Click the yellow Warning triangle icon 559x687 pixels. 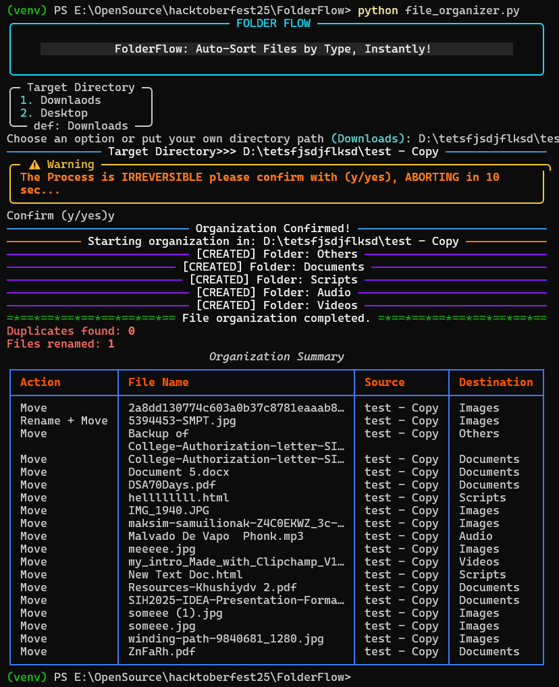click(x=34, y=165)
